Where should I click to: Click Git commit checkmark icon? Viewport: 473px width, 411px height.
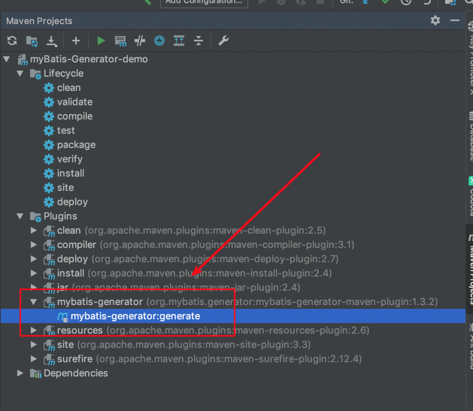[x=385, y=2]
